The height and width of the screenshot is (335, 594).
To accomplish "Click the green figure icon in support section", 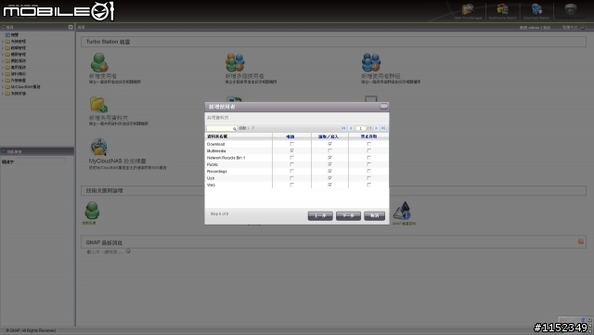I will [92, 211].
